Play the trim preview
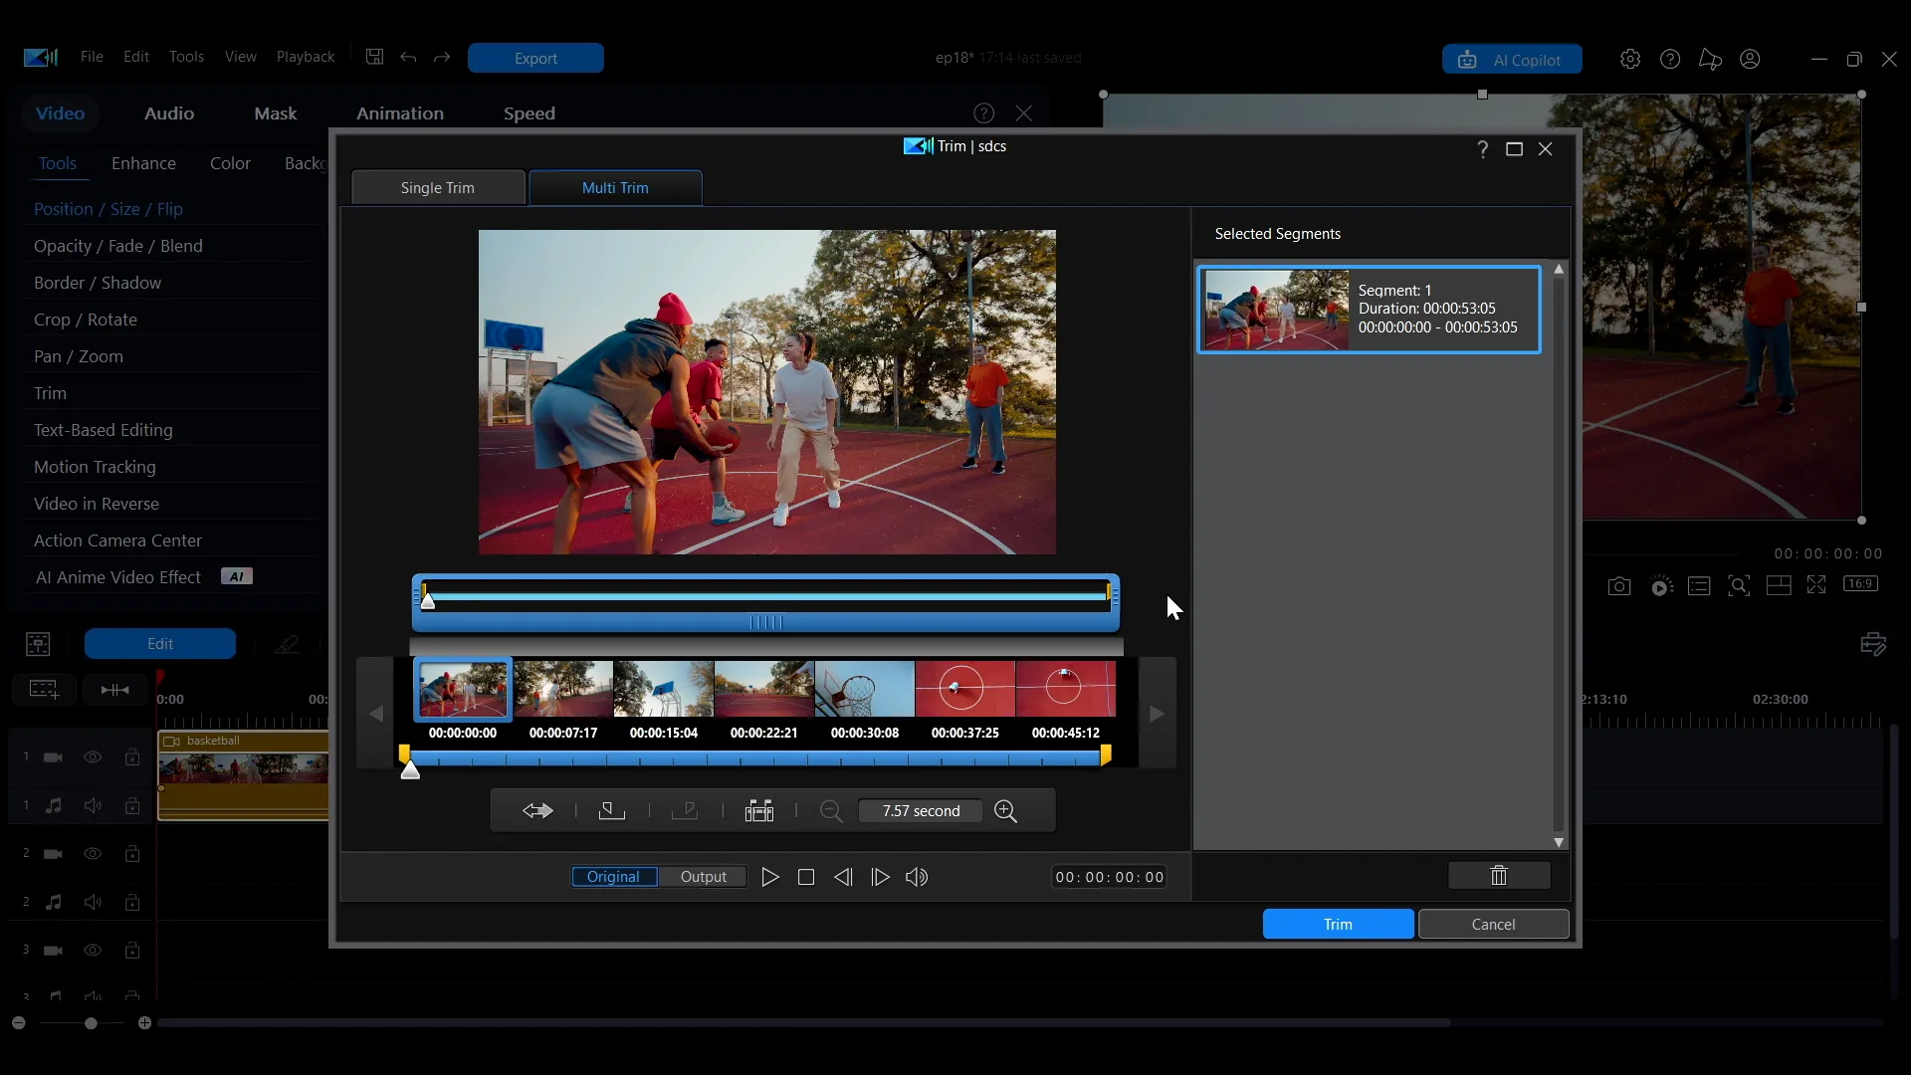 pyautogui.click(x=769, y=877)
